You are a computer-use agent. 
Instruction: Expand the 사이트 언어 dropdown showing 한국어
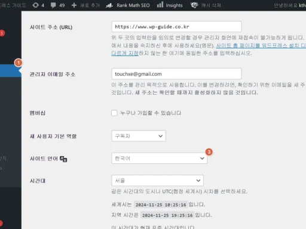point(160,158)
